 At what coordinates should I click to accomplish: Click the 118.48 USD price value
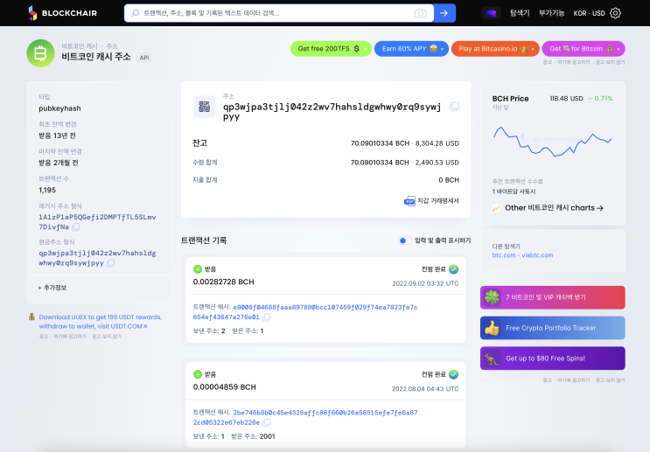point(566,99)
